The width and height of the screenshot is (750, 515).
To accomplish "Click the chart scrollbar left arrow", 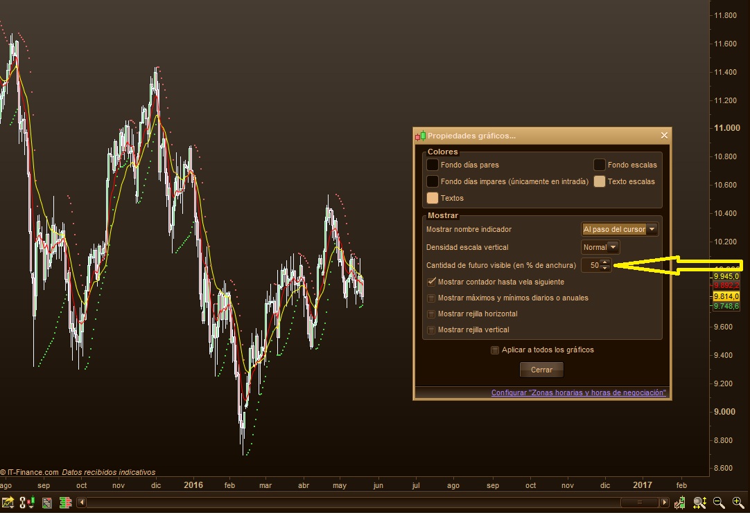I will pyautogui.click(x=81, y=503).
